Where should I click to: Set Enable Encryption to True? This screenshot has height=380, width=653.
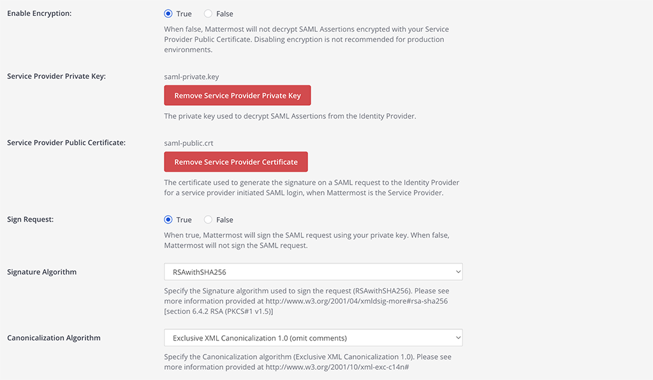tap(168, 13)
